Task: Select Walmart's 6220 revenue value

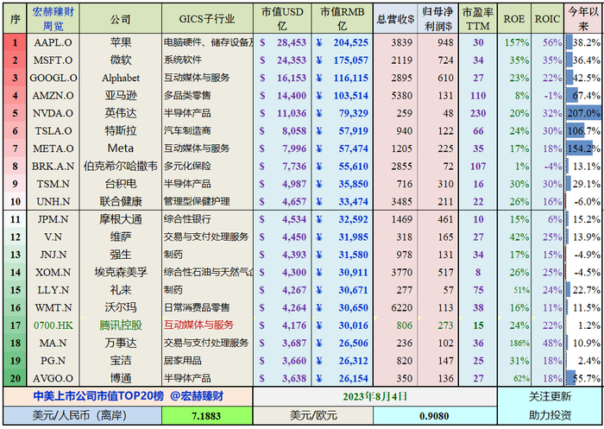Action: pos(402,308)
